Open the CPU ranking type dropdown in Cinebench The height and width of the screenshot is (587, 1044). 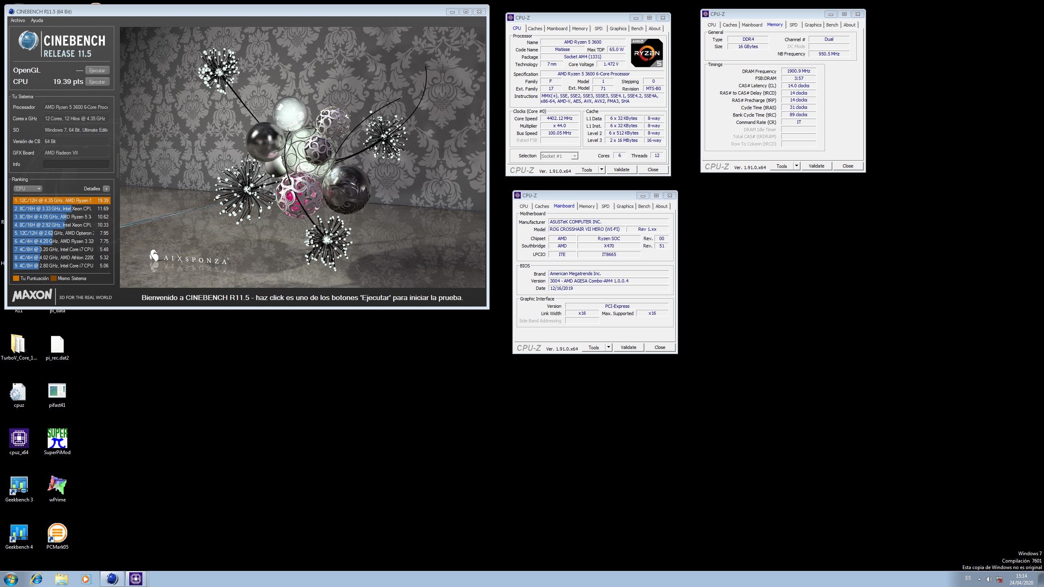28,189
